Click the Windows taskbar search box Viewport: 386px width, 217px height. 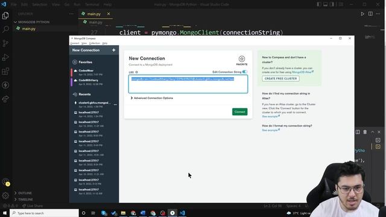44,213
